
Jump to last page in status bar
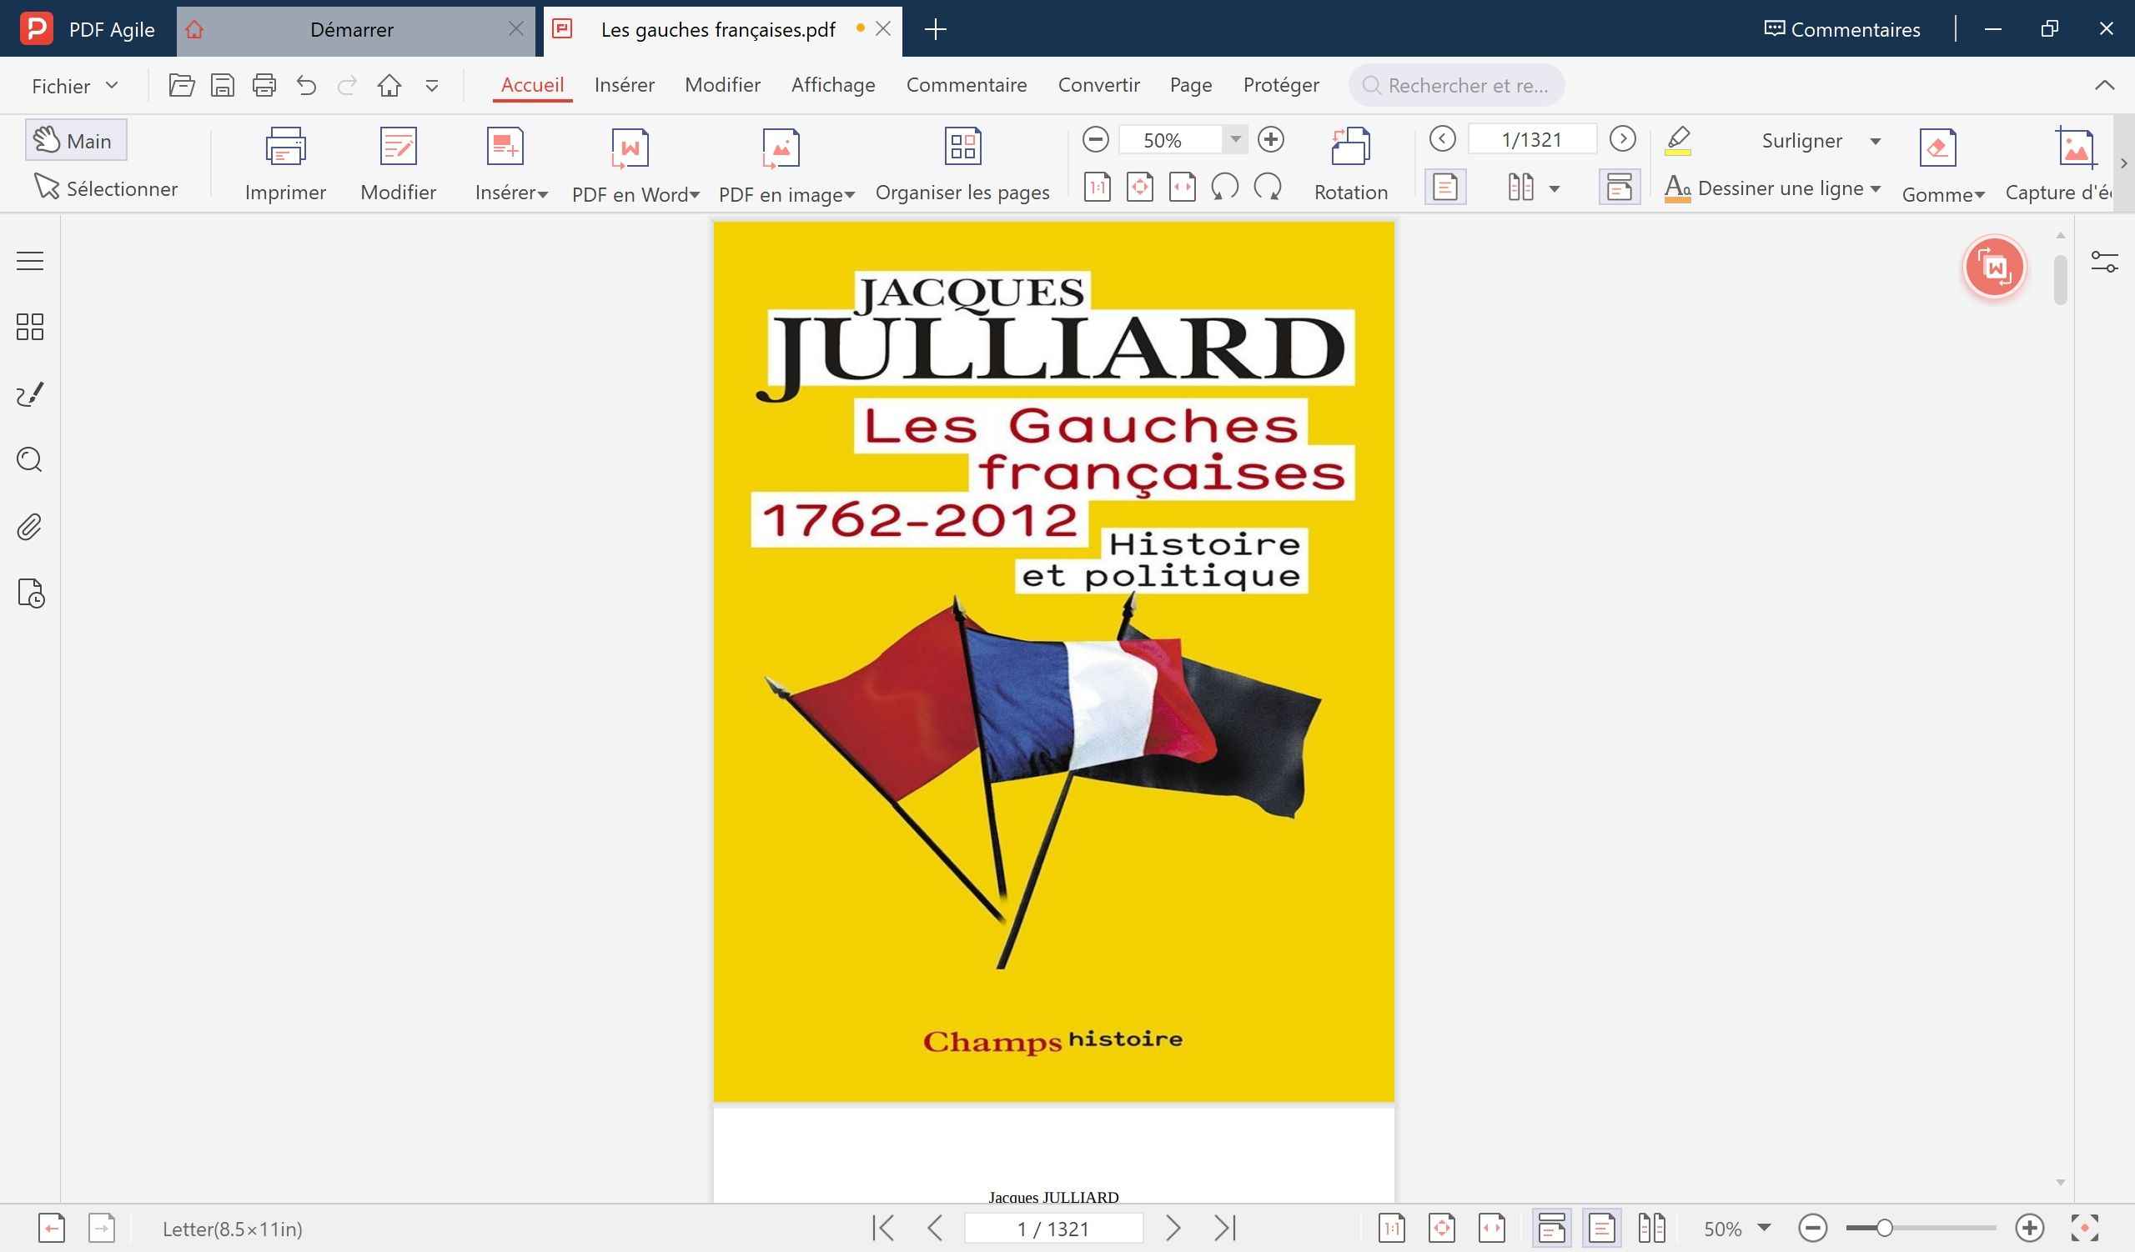click(1225, 1228)
